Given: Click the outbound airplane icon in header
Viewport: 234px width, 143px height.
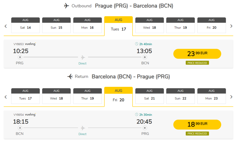Looking at the screenshot, I should 67,6.
